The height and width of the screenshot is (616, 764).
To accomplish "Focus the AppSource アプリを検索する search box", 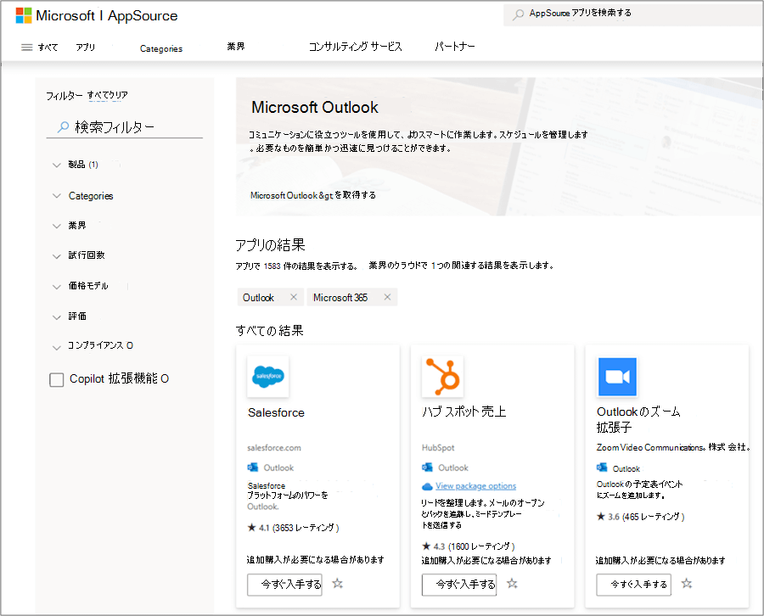I will tap(633, 14).
